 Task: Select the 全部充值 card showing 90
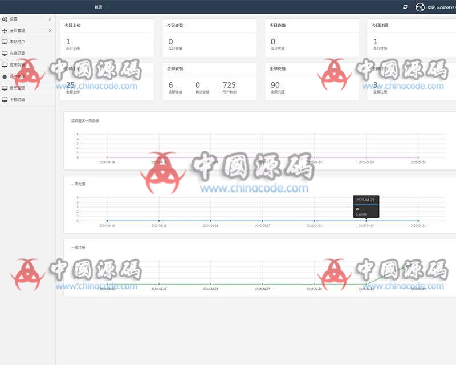(312, 80)
